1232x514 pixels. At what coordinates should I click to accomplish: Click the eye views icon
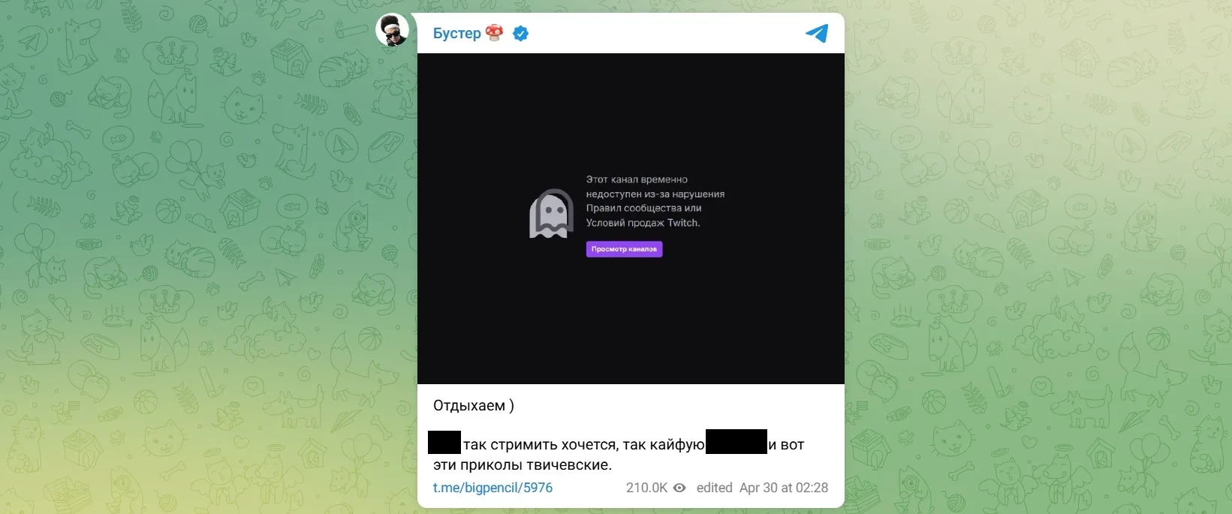click(679, 488)
